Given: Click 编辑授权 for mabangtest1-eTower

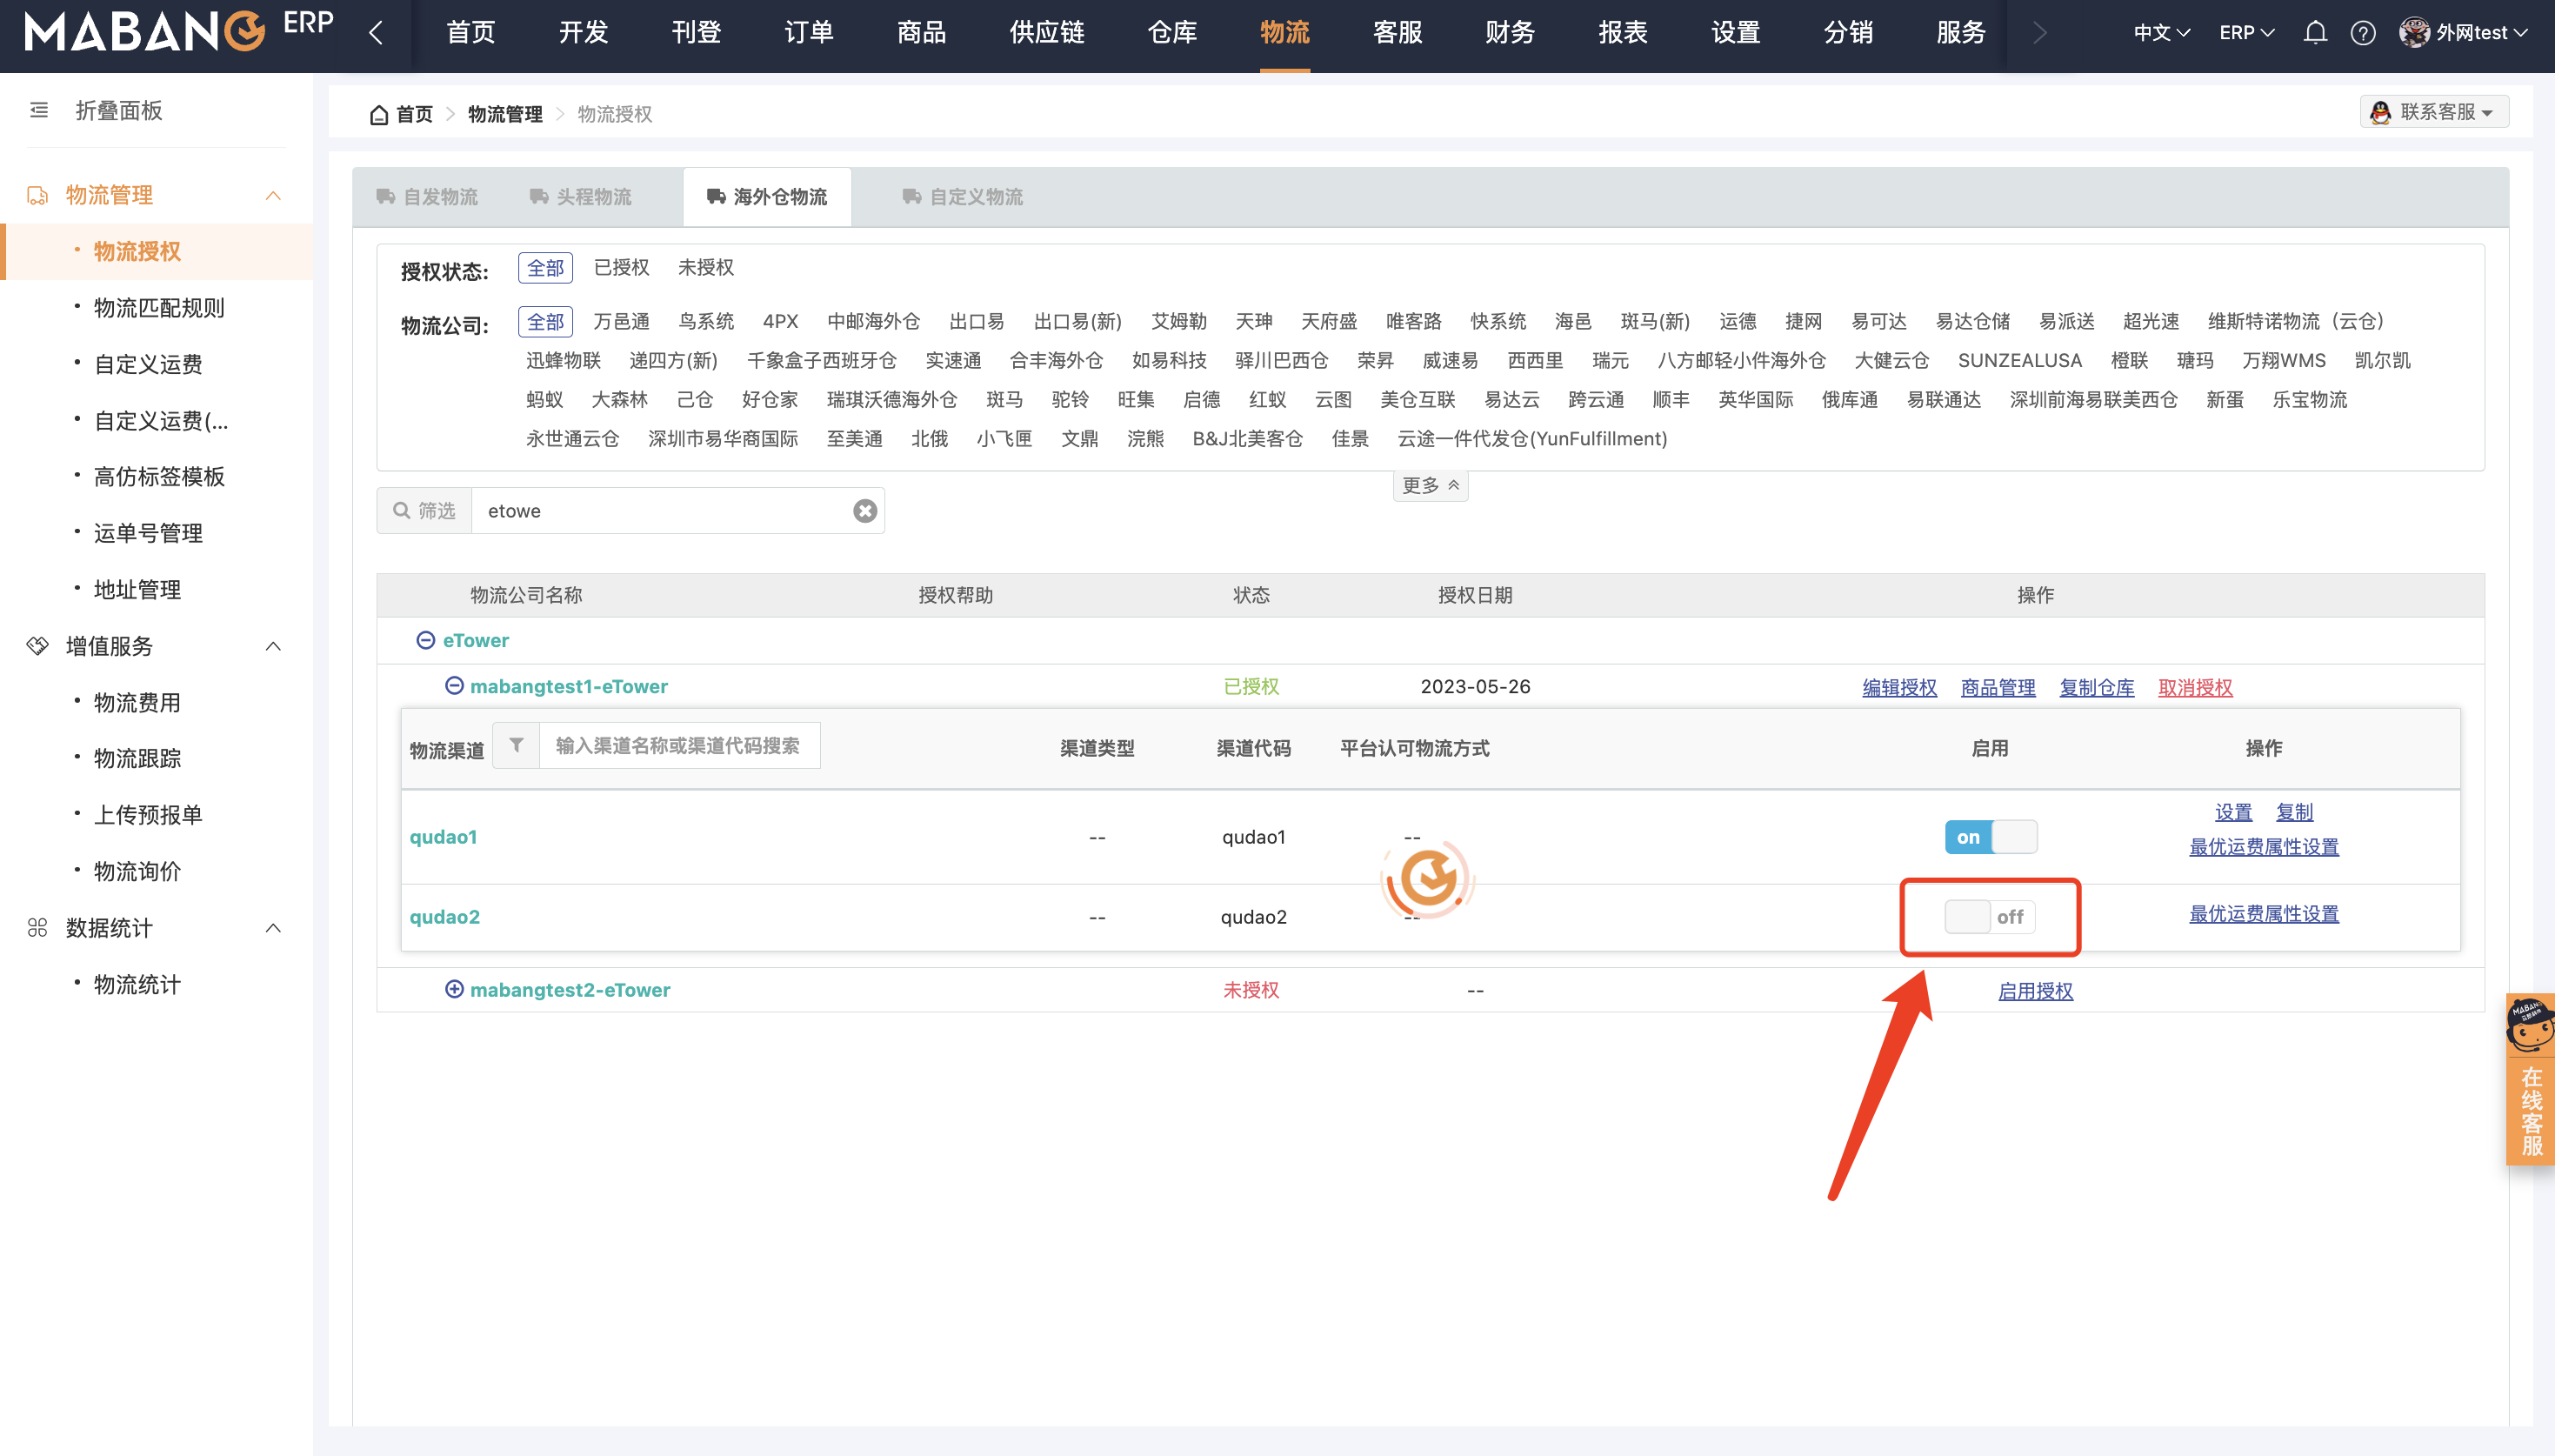Looking at the screenshot, I should (x=1899, y=688).
